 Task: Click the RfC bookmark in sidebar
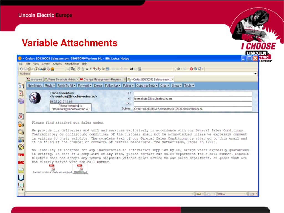[21, 163]
